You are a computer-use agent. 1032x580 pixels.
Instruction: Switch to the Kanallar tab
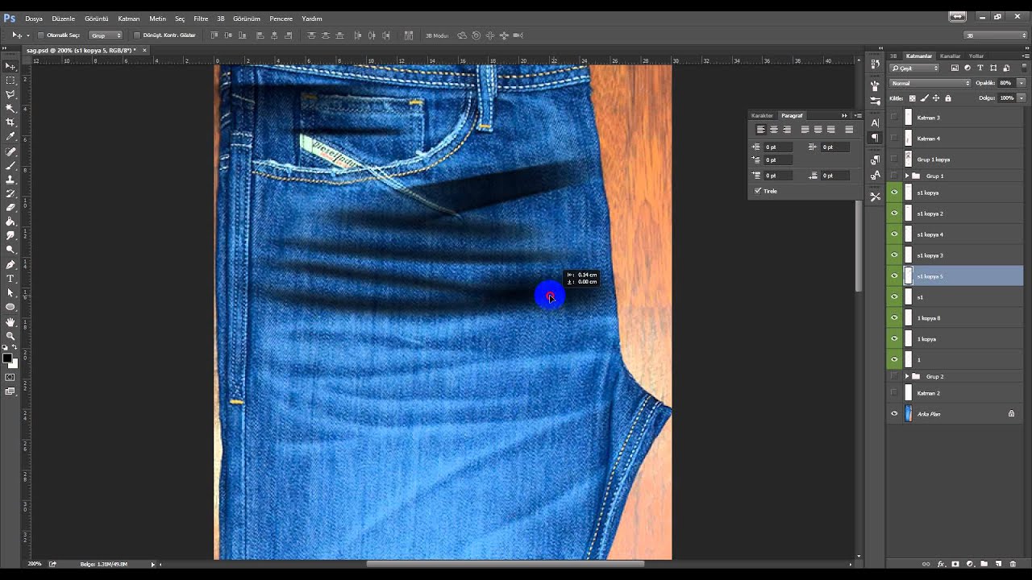(950, 56)
